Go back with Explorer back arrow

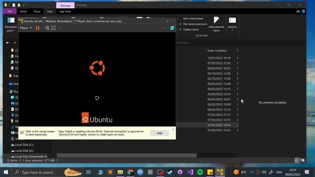coord(8,43)
